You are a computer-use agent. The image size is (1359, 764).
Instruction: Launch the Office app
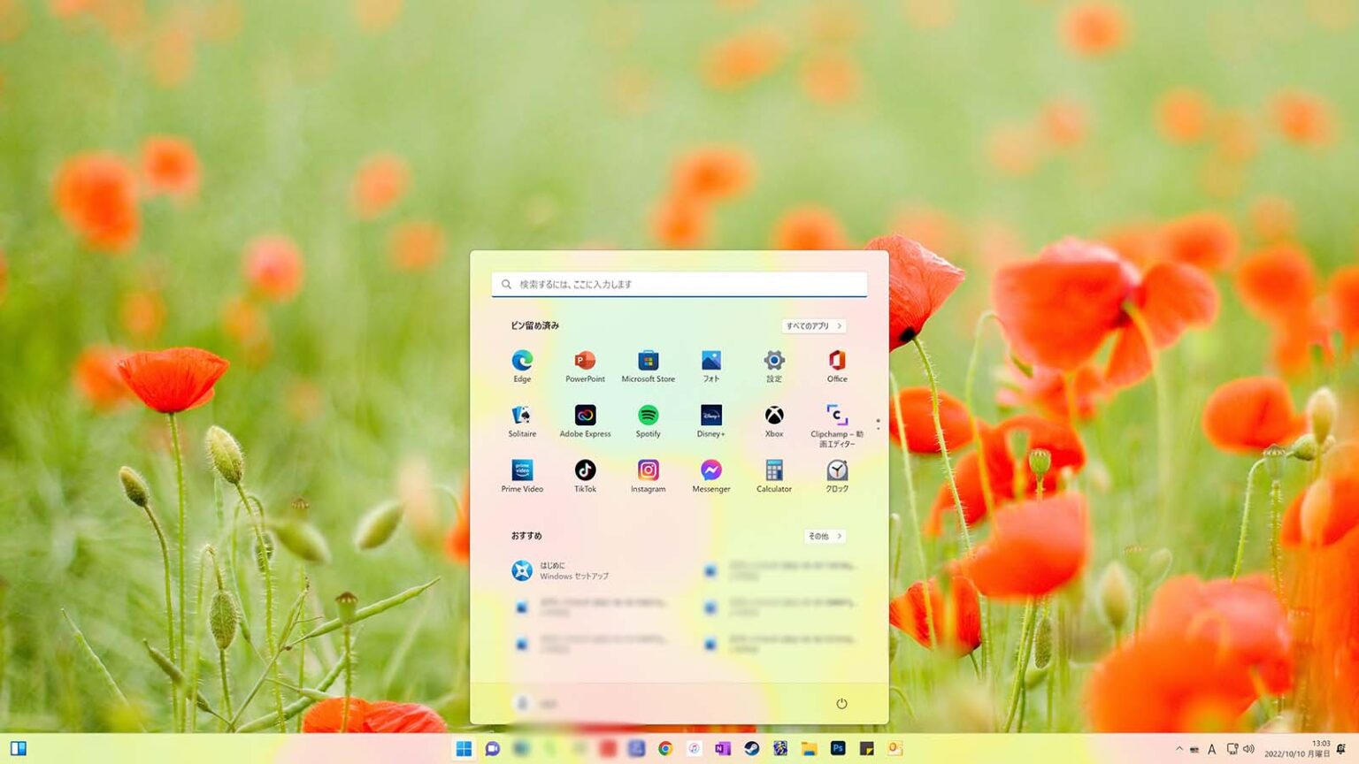pyautogui.click(x=837, y=363)
